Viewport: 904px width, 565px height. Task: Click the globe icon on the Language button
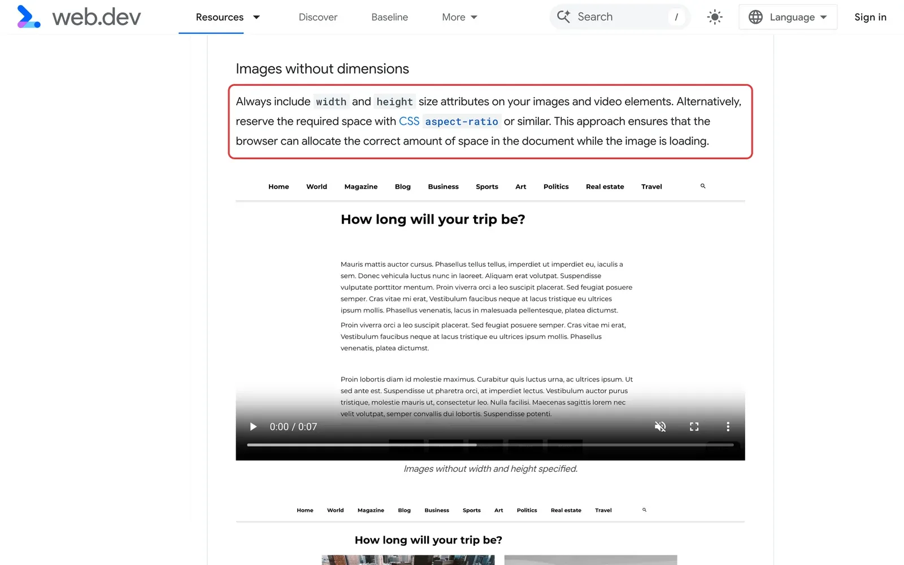pyautogui.click(x=755, y=17)
